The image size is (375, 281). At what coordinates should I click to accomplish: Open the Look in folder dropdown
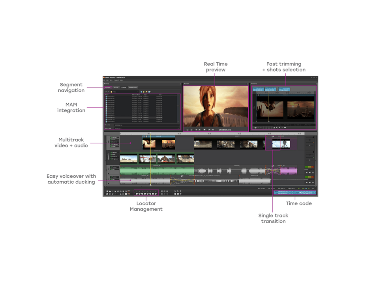[x=138, y=91]
